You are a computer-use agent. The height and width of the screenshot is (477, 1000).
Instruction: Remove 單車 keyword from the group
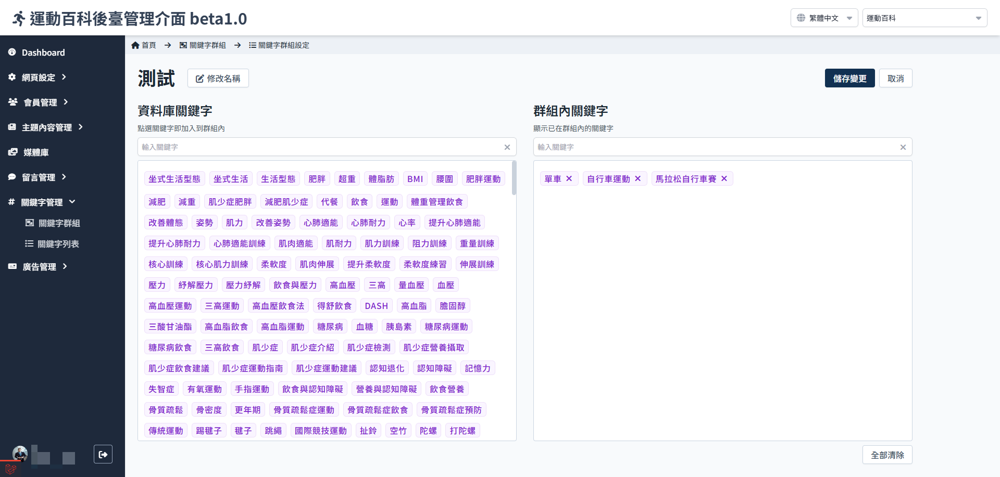coord(569,178)
